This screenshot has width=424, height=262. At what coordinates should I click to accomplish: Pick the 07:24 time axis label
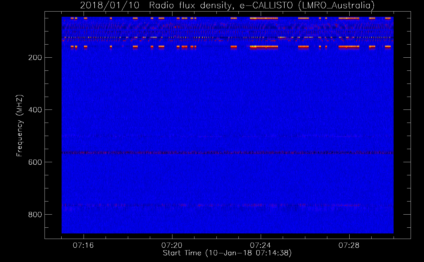[x=260, y=245]
